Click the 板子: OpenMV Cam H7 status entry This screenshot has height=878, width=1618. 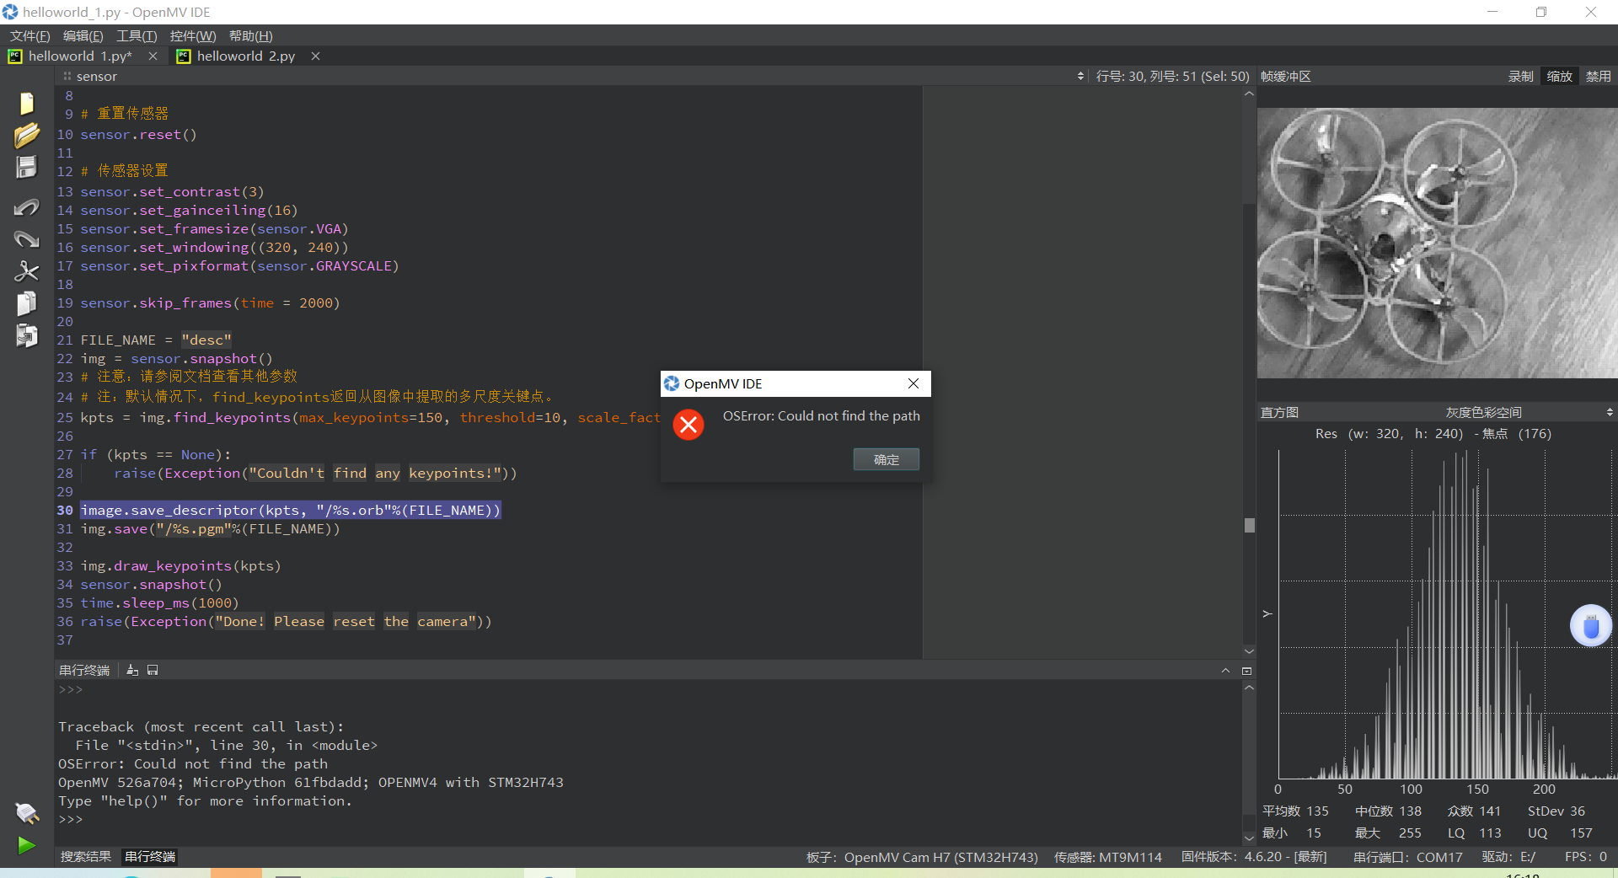tap(922, 857)
